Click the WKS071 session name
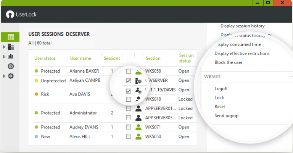The height and width of the screenshot is (153, 293). (153, 127)
